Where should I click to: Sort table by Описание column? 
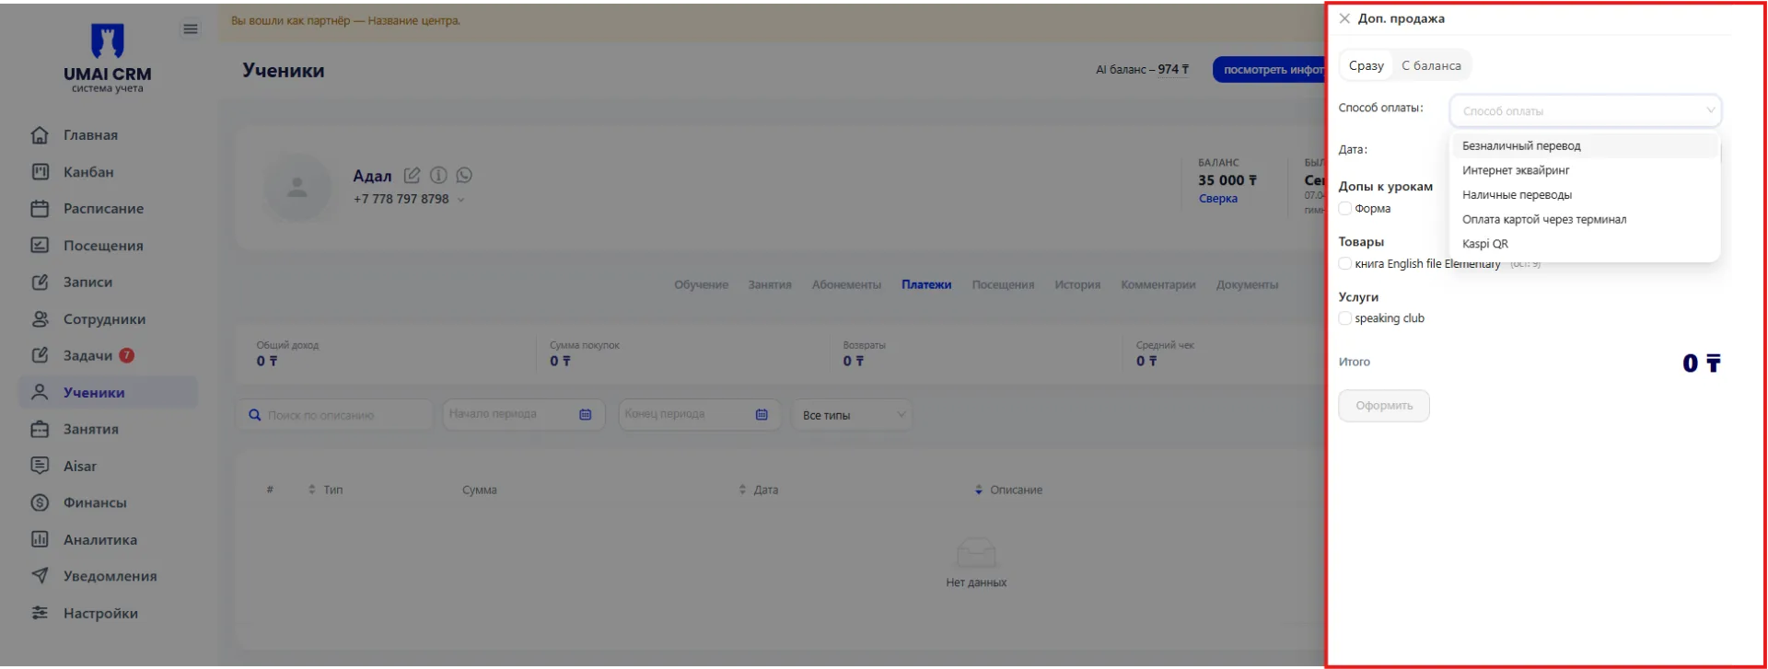(978, 490)
